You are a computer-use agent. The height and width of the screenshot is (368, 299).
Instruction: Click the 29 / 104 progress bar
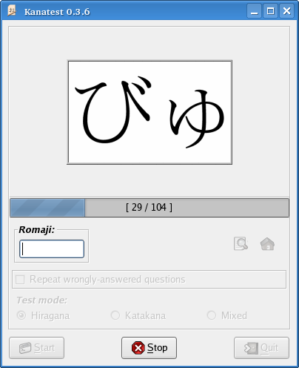click(149, 208)
